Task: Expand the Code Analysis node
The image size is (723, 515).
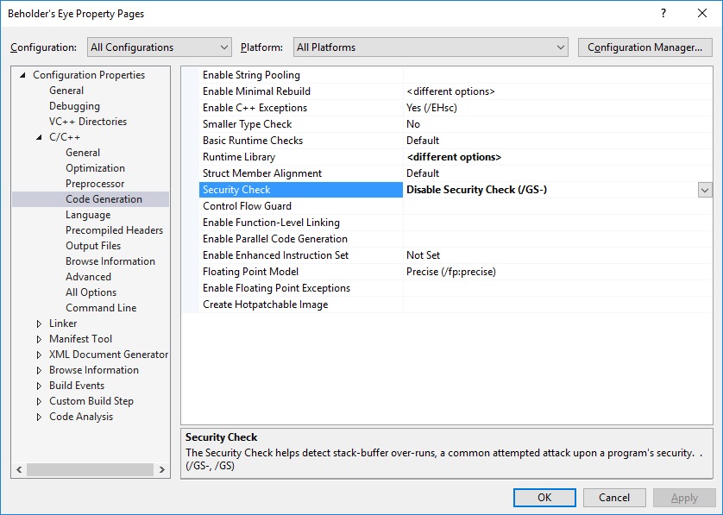Action: click(x=39, y=417)
